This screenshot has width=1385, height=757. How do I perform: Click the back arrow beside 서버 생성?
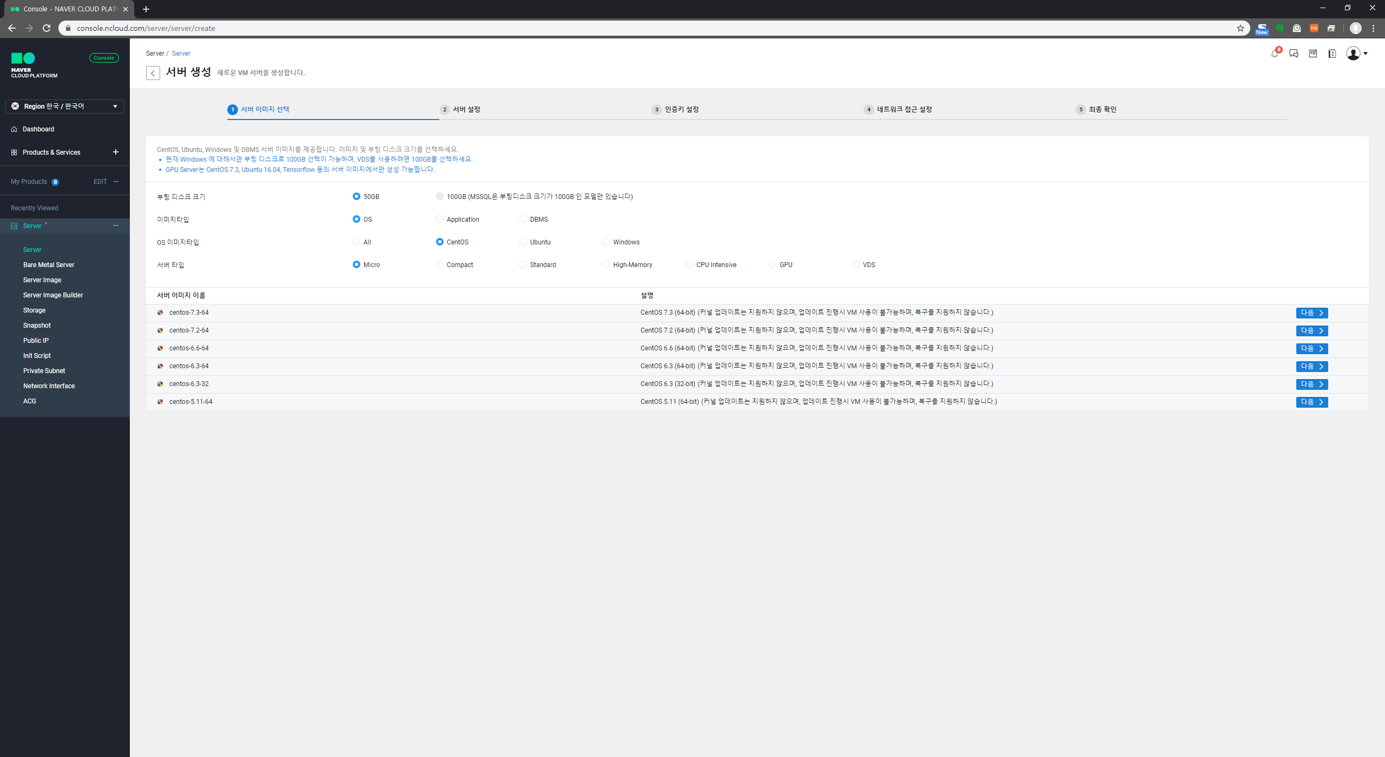click(153, 73)
